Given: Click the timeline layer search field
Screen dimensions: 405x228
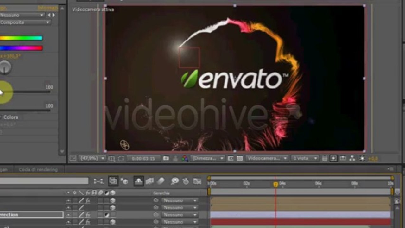Looking at the screenshot, I should [x=44, y=181].
